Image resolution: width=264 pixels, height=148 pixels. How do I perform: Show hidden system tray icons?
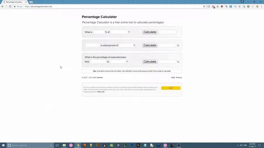(238, 145)
